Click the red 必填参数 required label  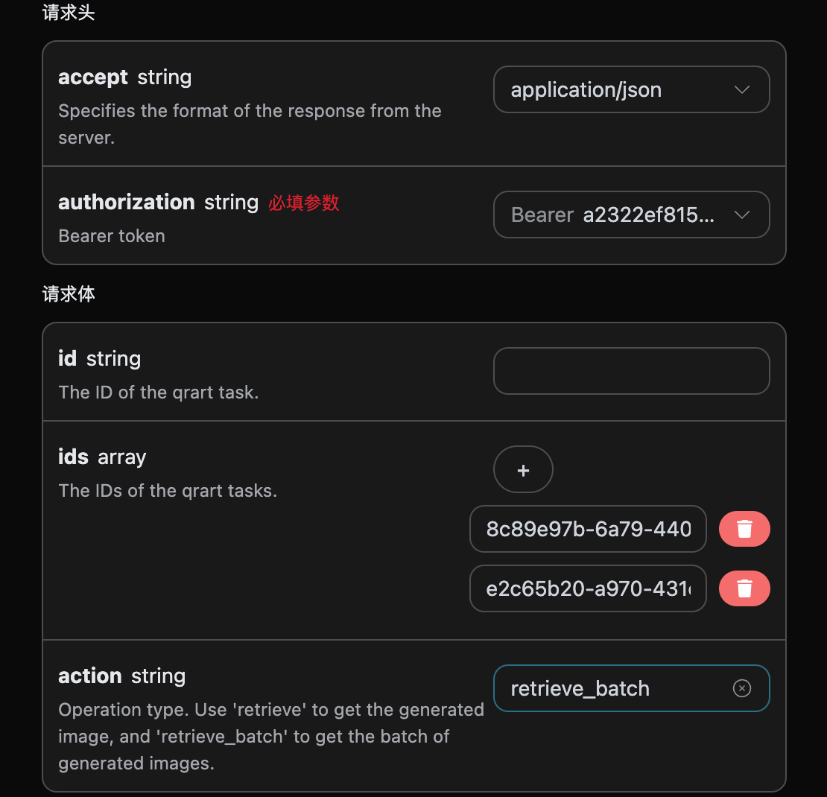tap(304, 203)
